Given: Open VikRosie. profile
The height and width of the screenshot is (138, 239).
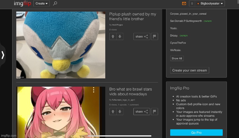Looking at the screenshot, I should pyautogui.click(x=176, y=50).
